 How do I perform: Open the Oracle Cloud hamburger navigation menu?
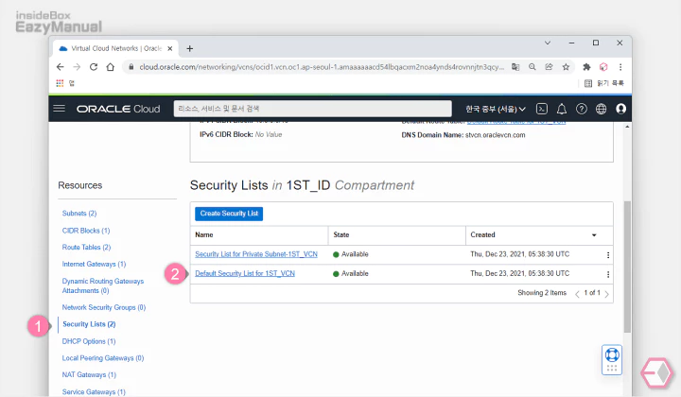[x=60, y=109]
